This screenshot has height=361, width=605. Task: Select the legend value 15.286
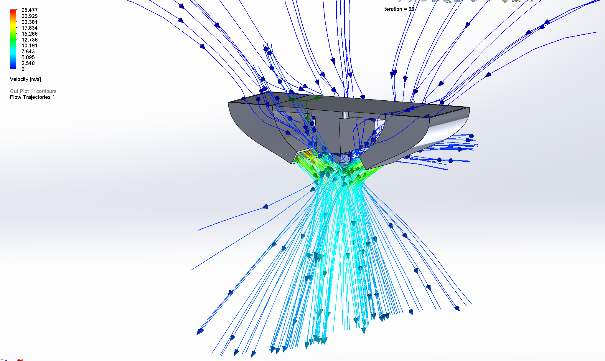(x=29, y=34)
